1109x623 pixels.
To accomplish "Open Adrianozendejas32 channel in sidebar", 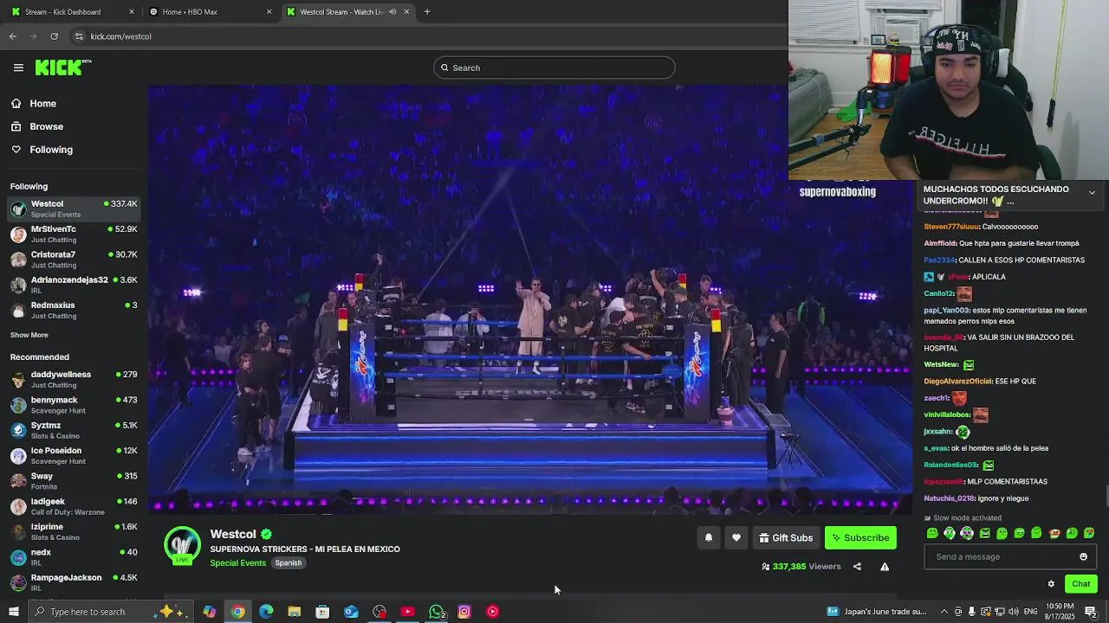I will (74, 285).
